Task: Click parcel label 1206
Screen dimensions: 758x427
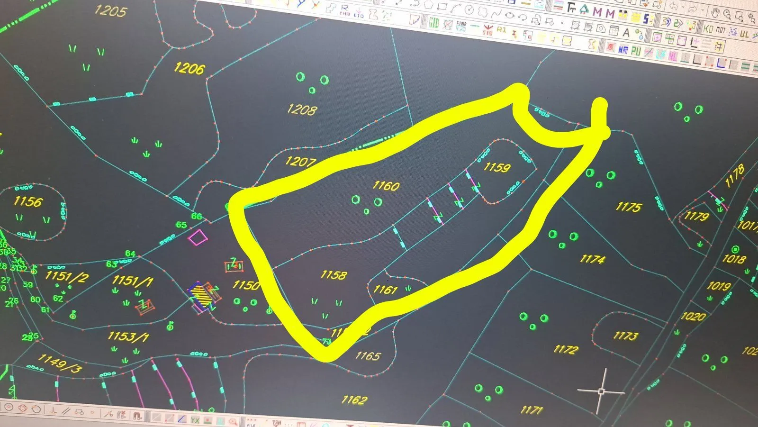Action: click(189, 68)
